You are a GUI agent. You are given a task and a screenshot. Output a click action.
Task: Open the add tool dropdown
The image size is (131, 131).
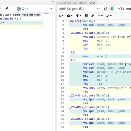(x=109, y=16)
